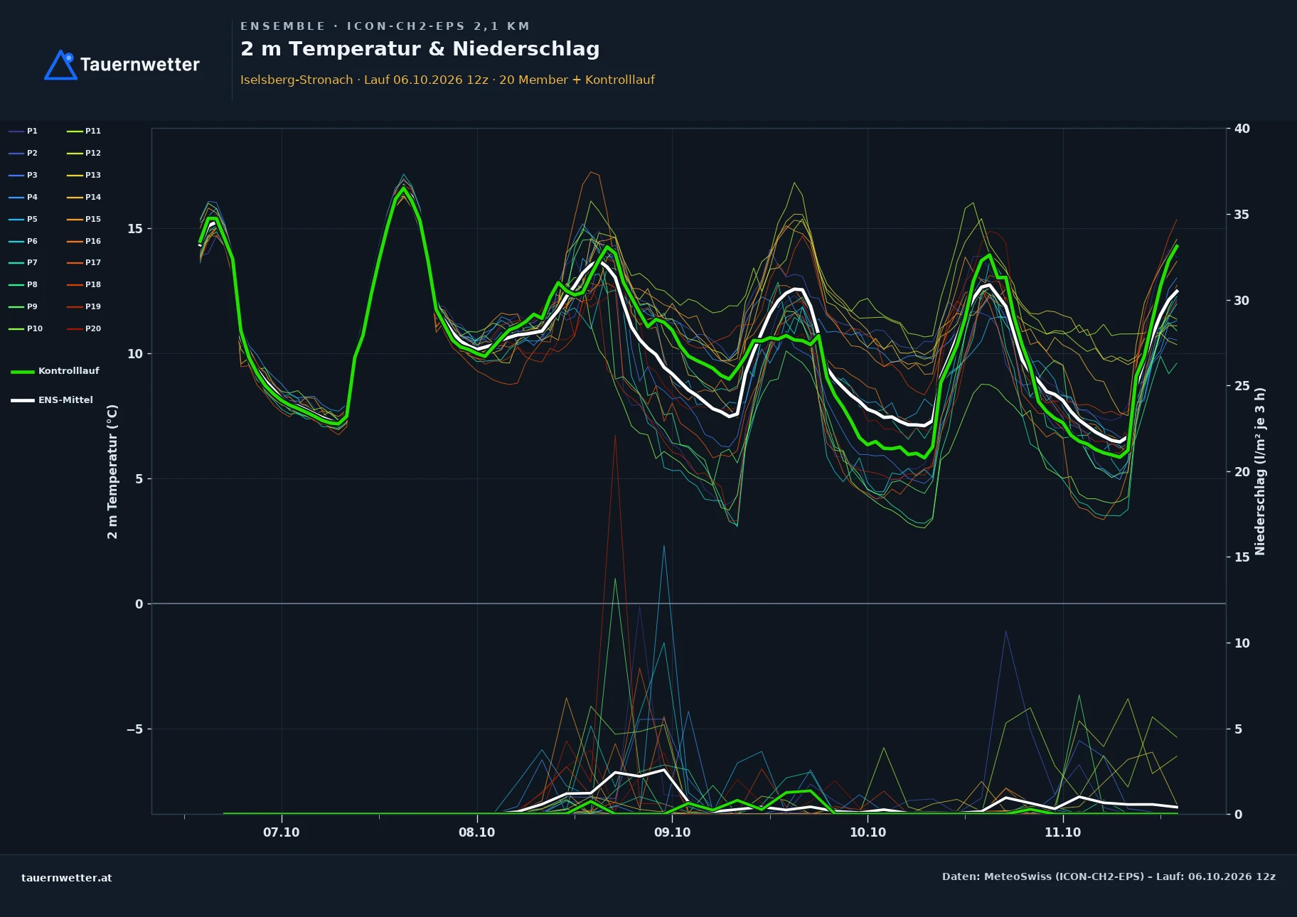Select the P6 legend entry
The height and width of the screenshot is (917, 1297).
pos(23,241)
